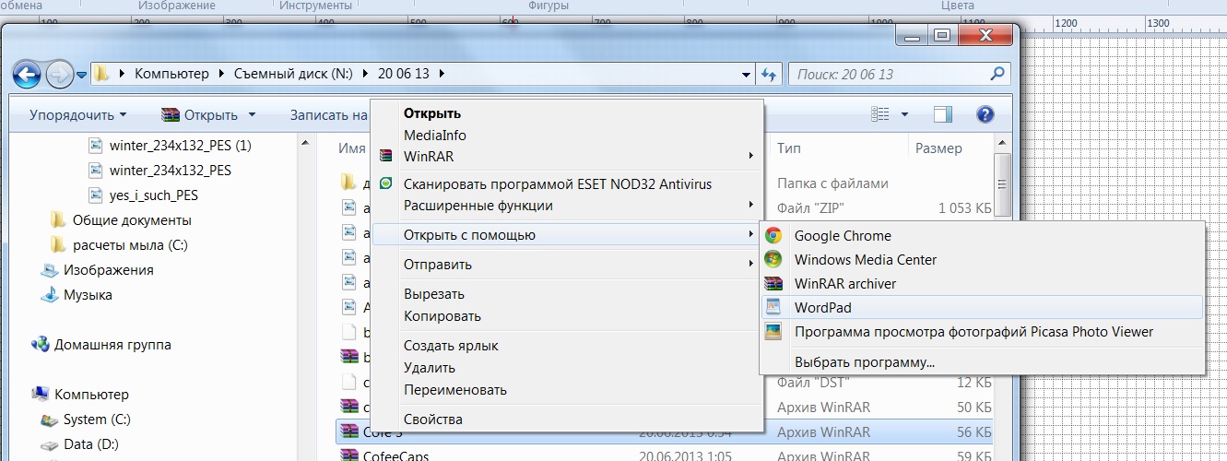This screenshot has height=461, width=1227.
Task: Click the explorer Help question mark icon
Action: 985,114
